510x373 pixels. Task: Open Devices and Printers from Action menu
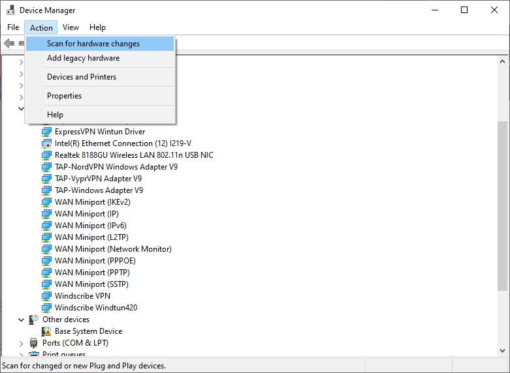tap(100, 77)
